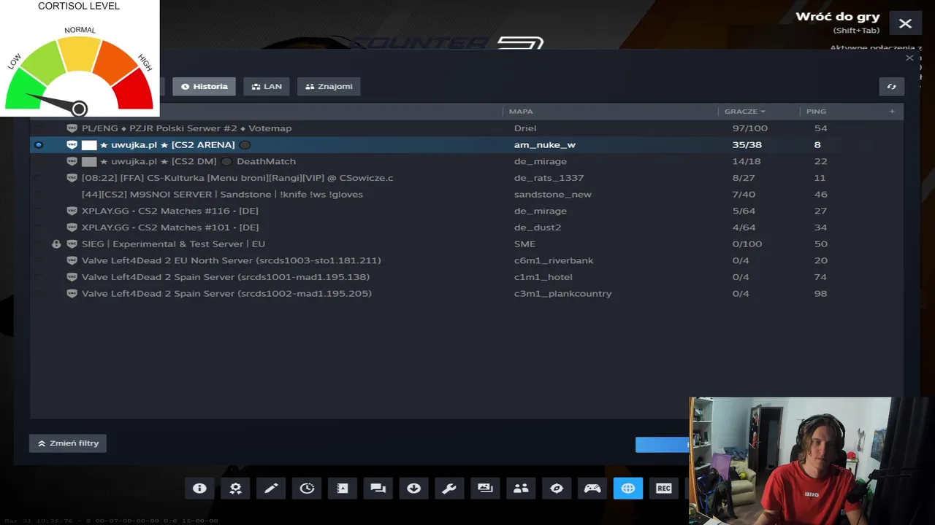Expand the Zmień filtry filter panel

click(x=68, y=443)
